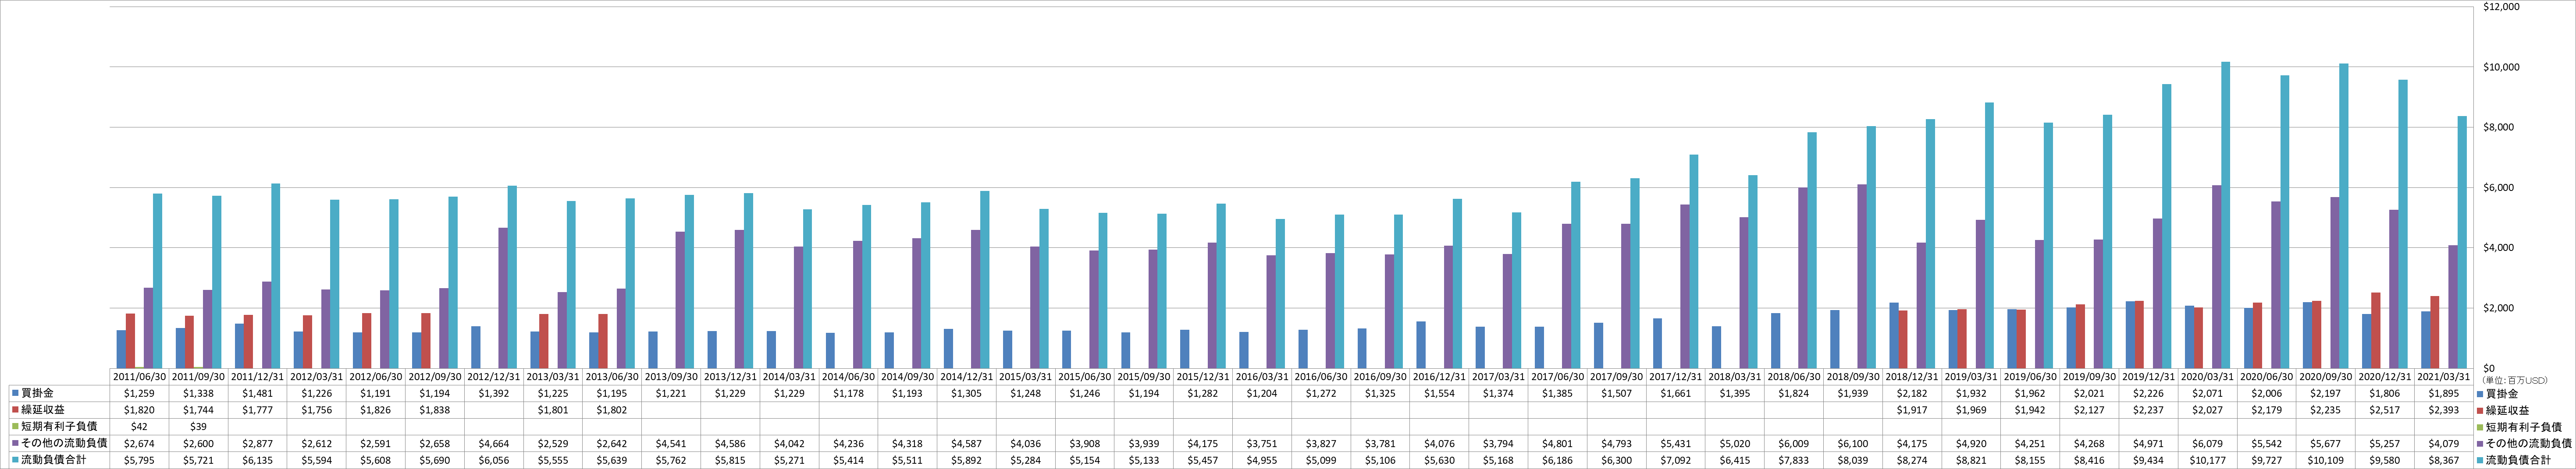Screen dimensions: 2576x469
Task: Select the $1,801 cell under 2013/03/31
Action: click(553, 410)
